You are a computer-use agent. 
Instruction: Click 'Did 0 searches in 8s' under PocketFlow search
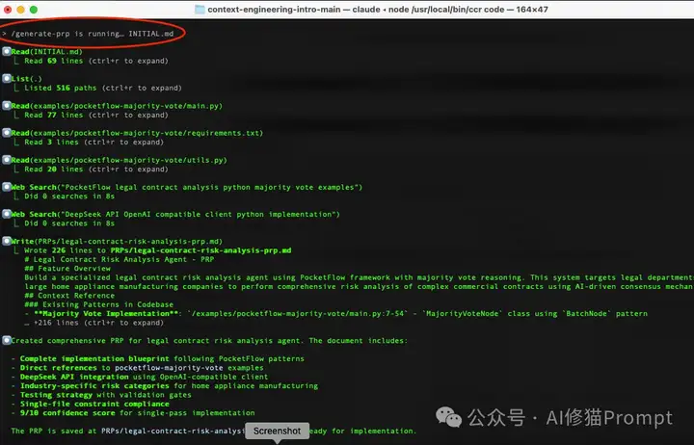pyautogui.click(x=69, y=196)
